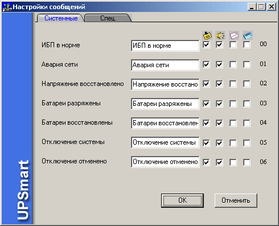This screenshot has width=279, height=226.
Task: Click the Батареи восстановлены input field
Action: click(165, 123)
